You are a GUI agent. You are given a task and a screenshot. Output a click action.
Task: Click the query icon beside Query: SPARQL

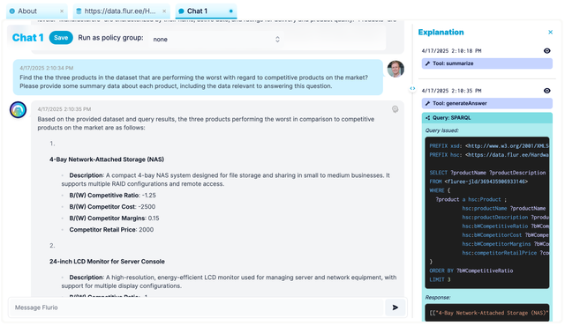point(427,118)
